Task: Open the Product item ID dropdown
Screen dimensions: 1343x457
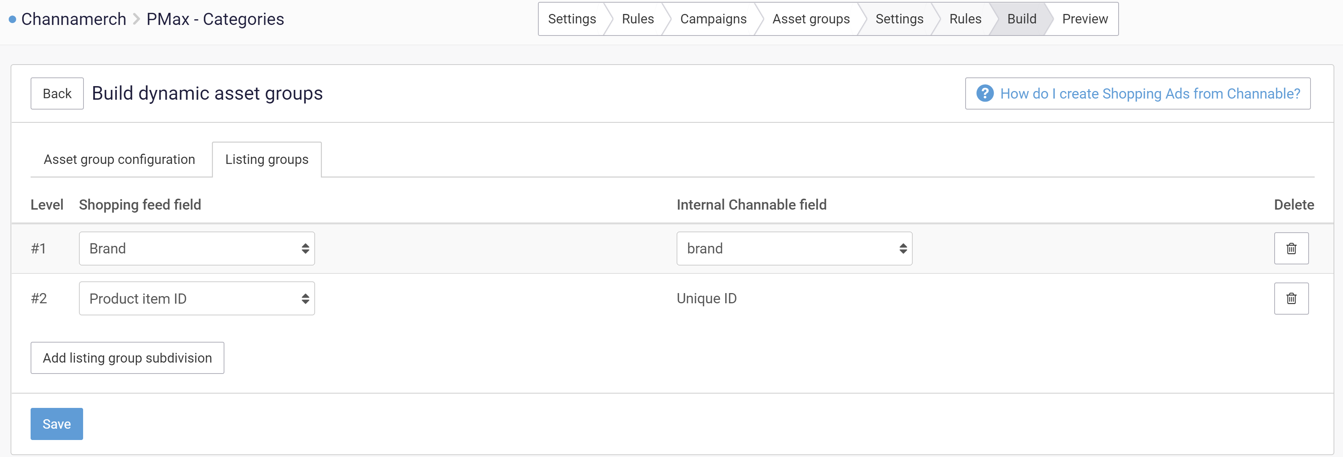Action: 196,299
